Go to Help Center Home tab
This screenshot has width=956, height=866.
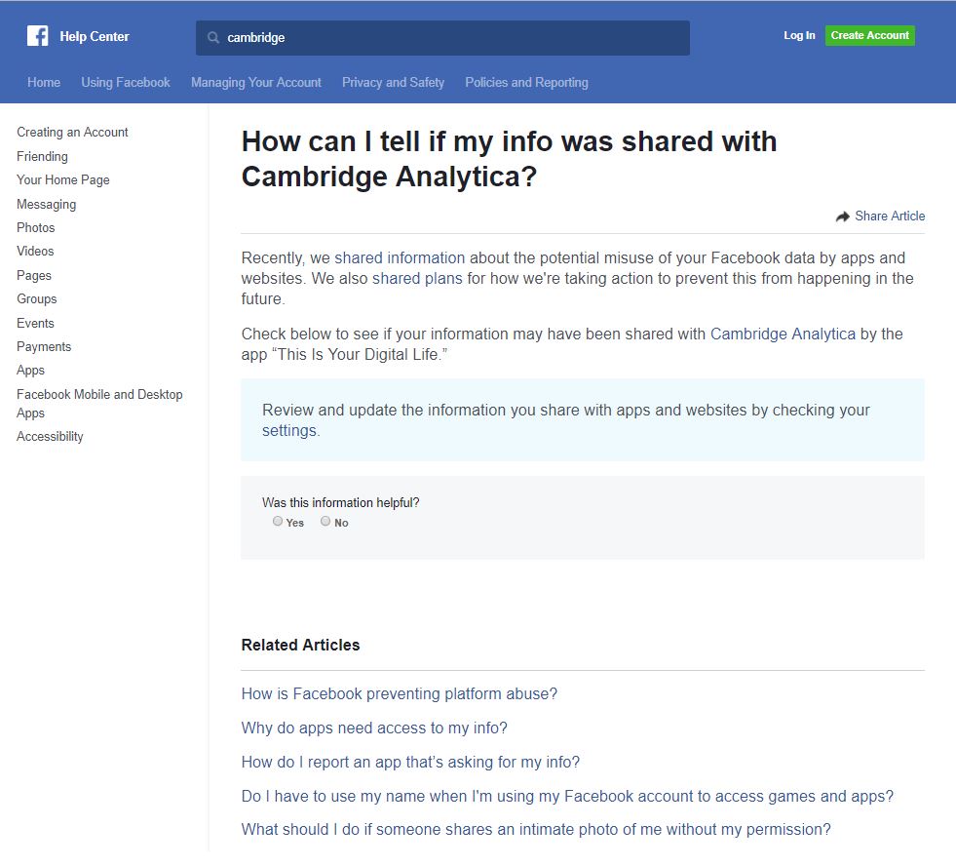coord(44,83)
